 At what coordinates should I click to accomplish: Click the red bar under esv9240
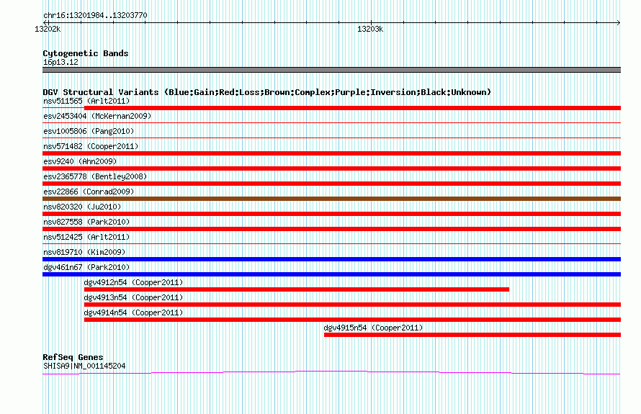point(331,168)
